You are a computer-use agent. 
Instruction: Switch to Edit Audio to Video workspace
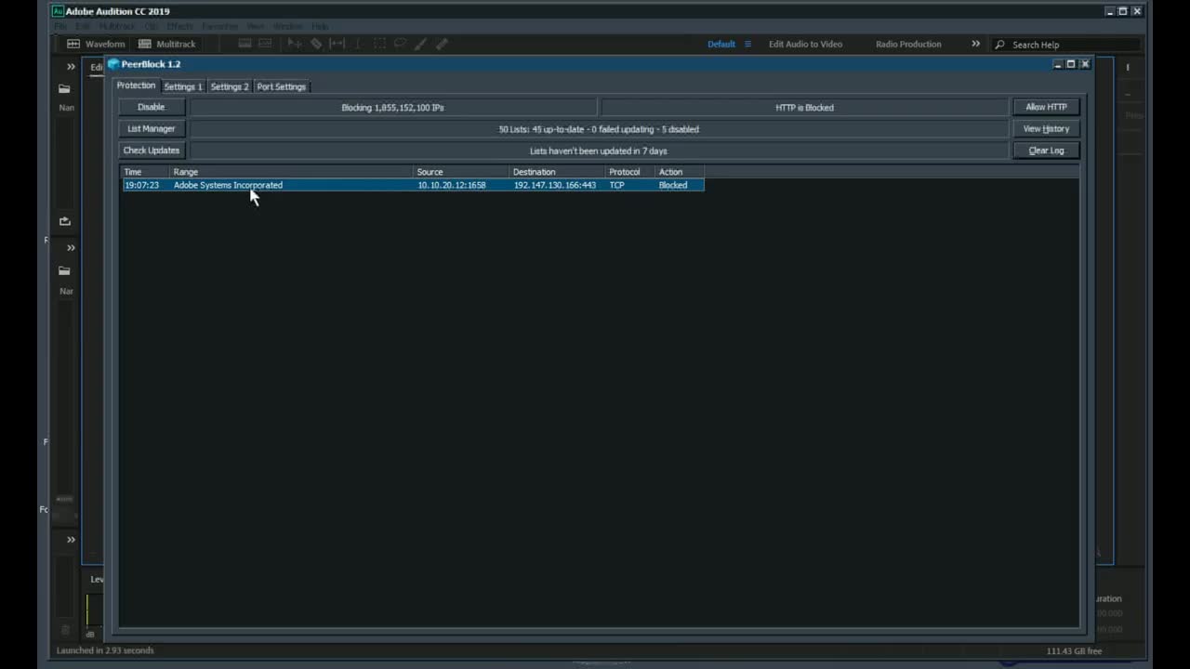pyautogui.click(x=805, y=44)
